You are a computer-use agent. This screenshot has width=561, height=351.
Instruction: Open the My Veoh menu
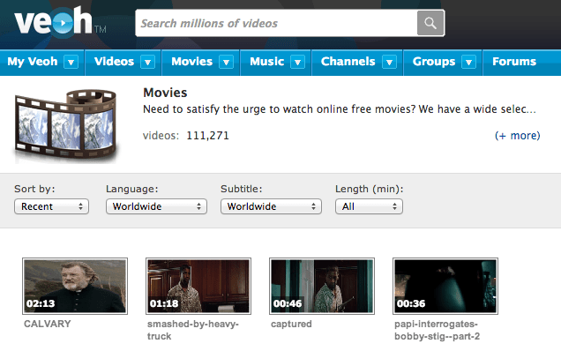(x=33, y=62)
